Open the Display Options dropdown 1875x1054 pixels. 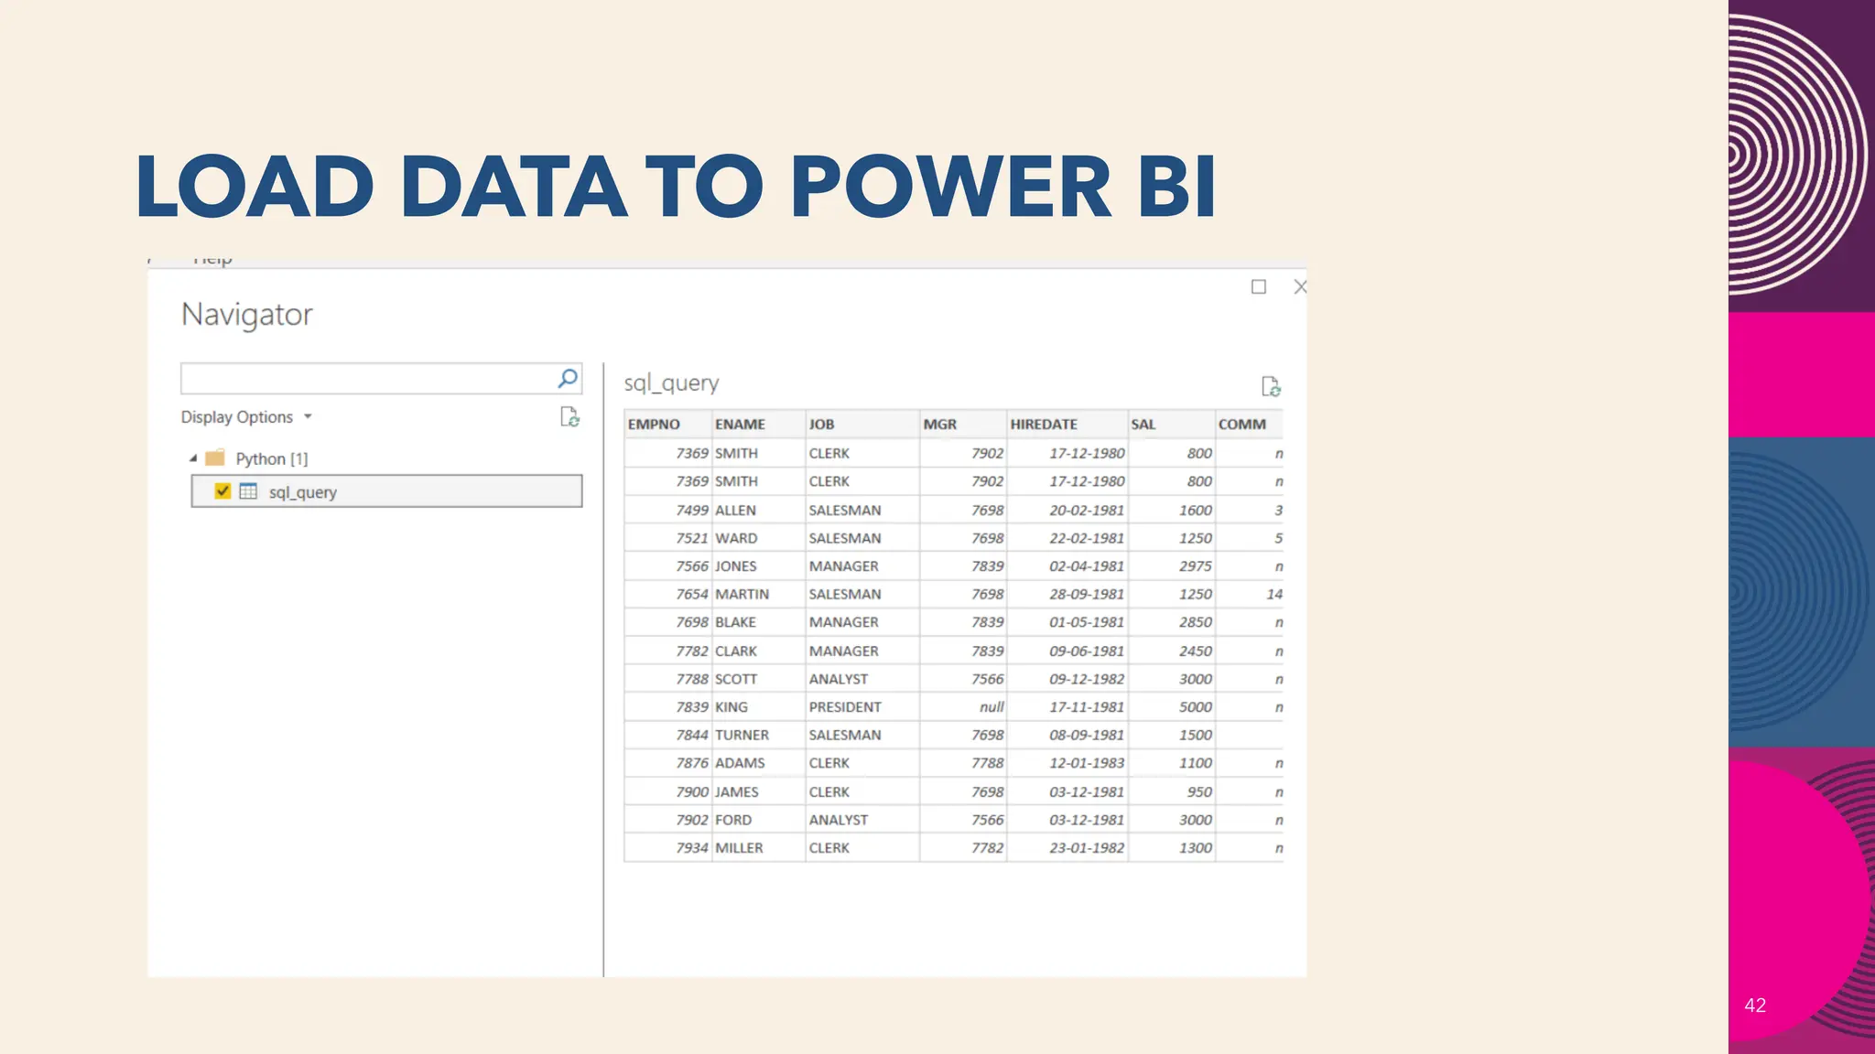(246, 417)
